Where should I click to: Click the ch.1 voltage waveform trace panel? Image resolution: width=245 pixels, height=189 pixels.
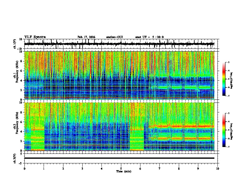point(121,44)
